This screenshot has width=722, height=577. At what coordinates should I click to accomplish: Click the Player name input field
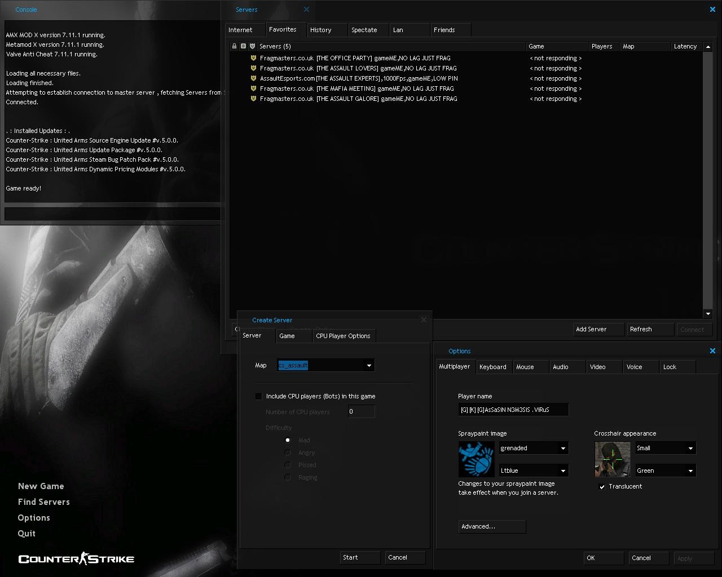point(513,410)
